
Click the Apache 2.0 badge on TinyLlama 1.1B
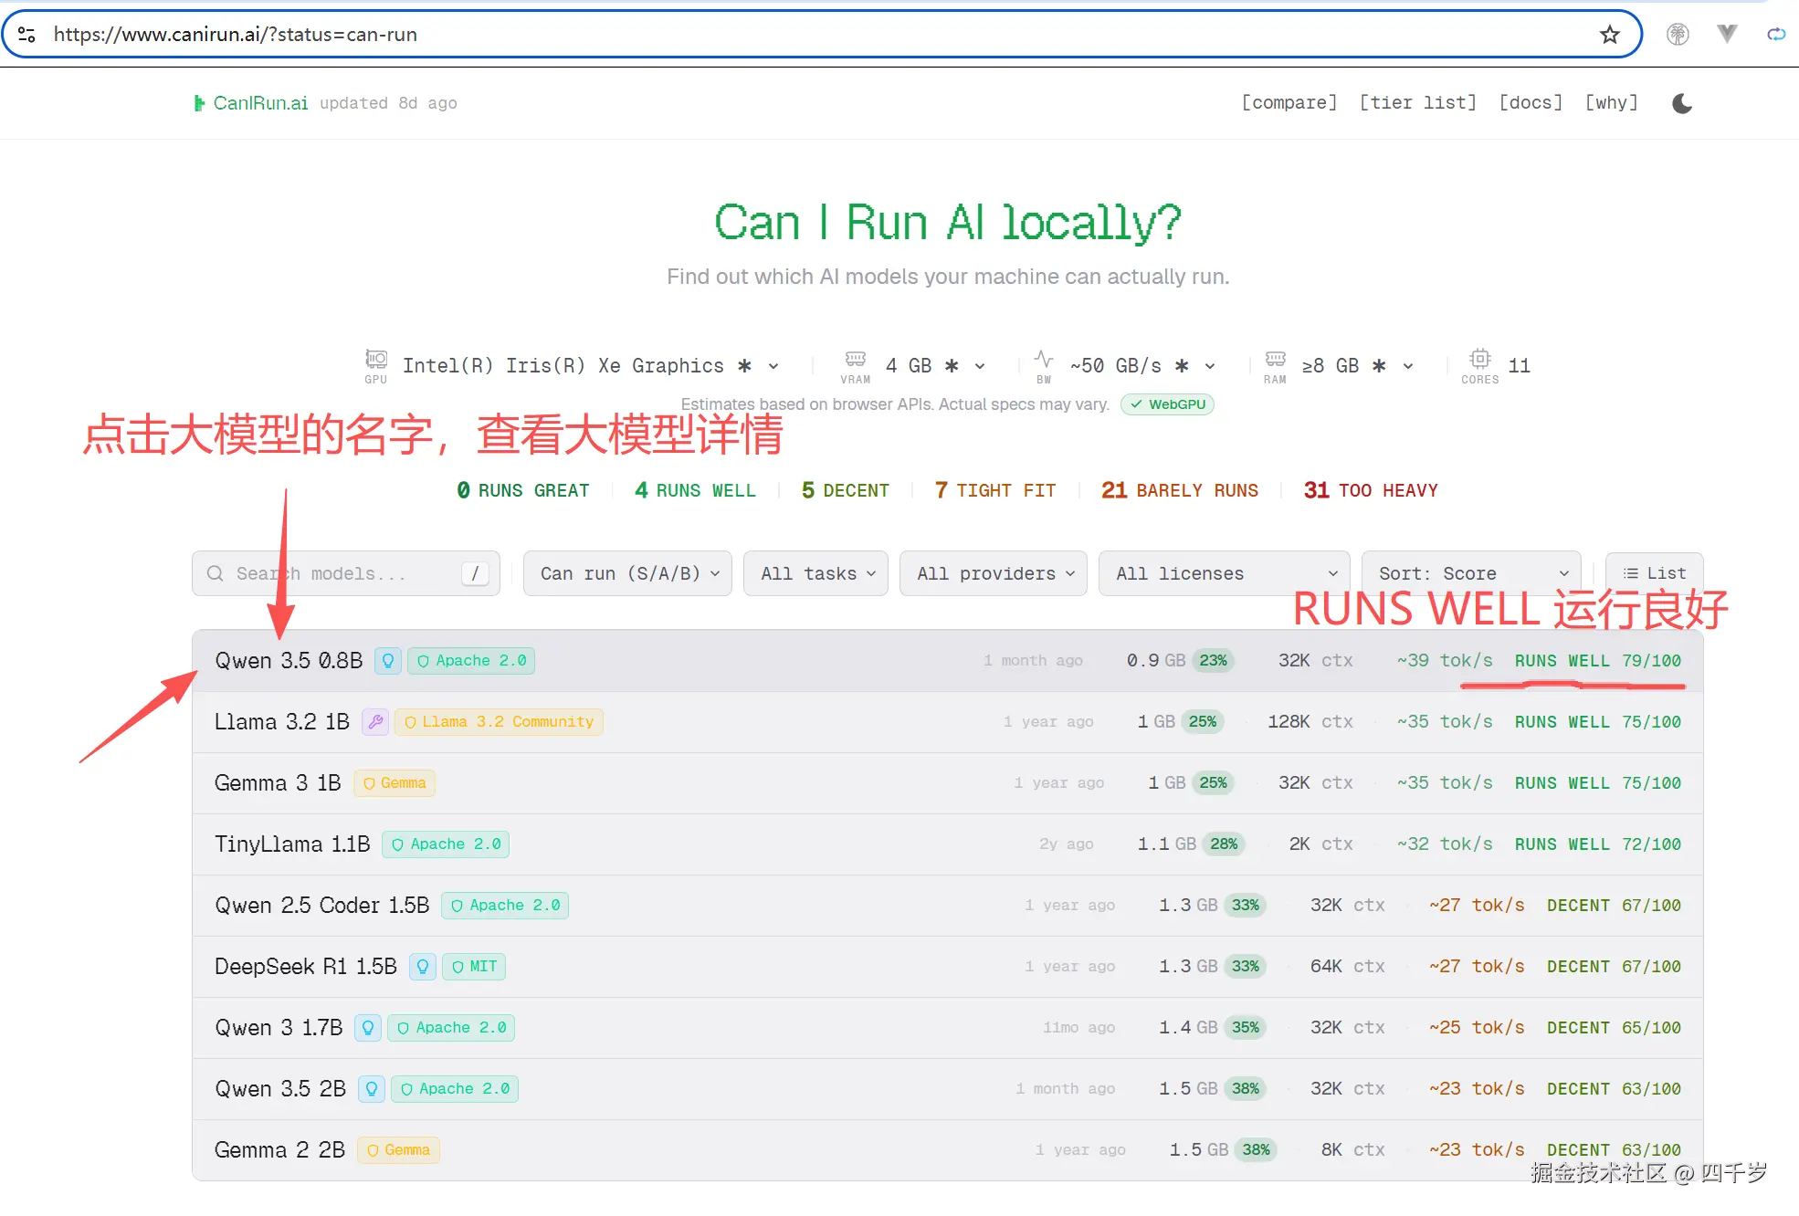445,844
